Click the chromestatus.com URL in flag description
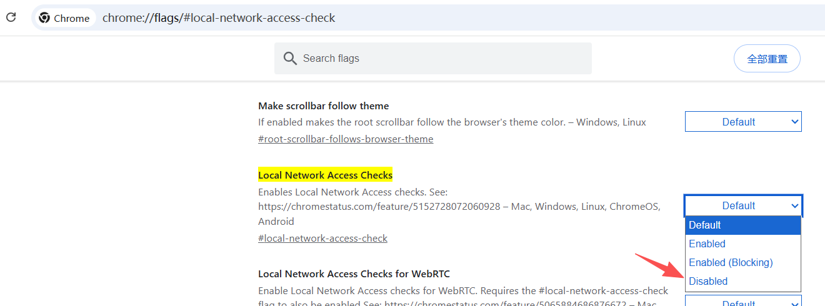 [379, 206]
